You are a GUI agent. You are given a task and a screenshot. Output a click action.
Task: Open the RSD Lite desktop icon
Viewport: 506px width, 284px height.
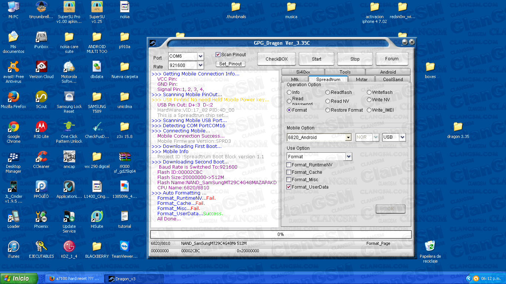[x=41, y=128]
